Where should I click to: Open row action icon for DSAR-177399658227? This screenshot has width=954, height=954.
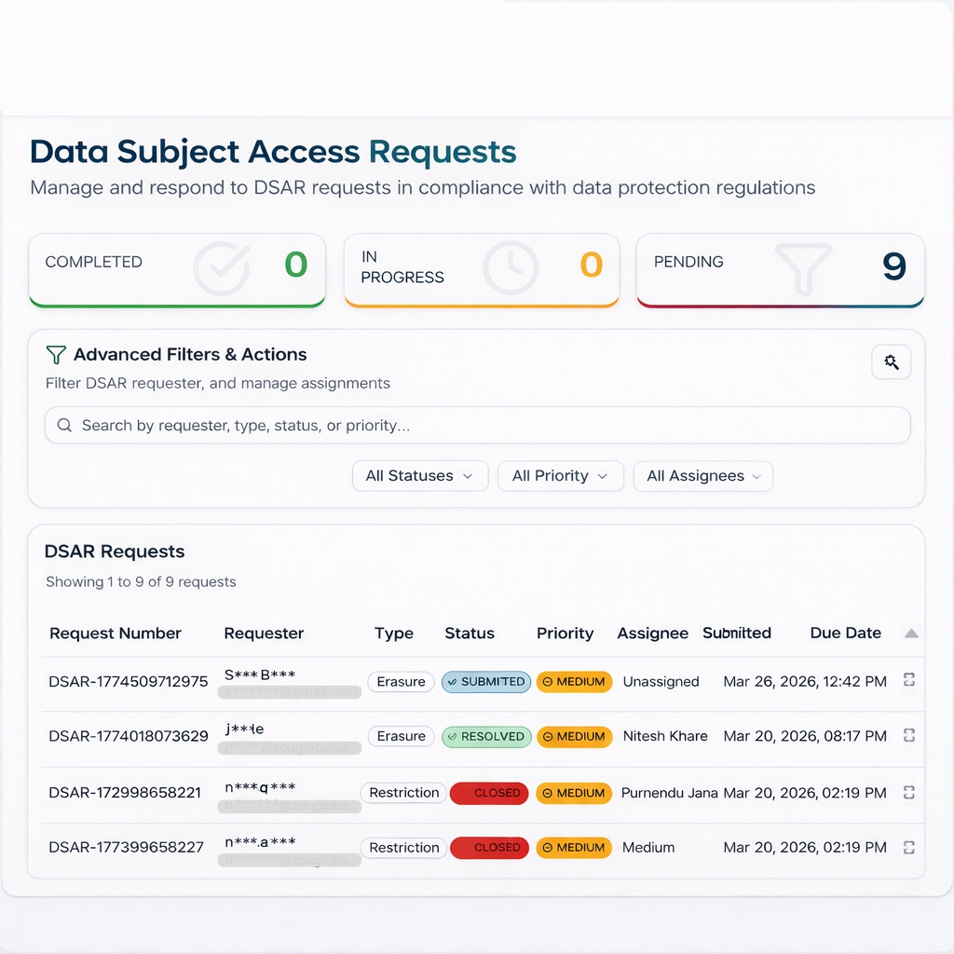[909, 848]
